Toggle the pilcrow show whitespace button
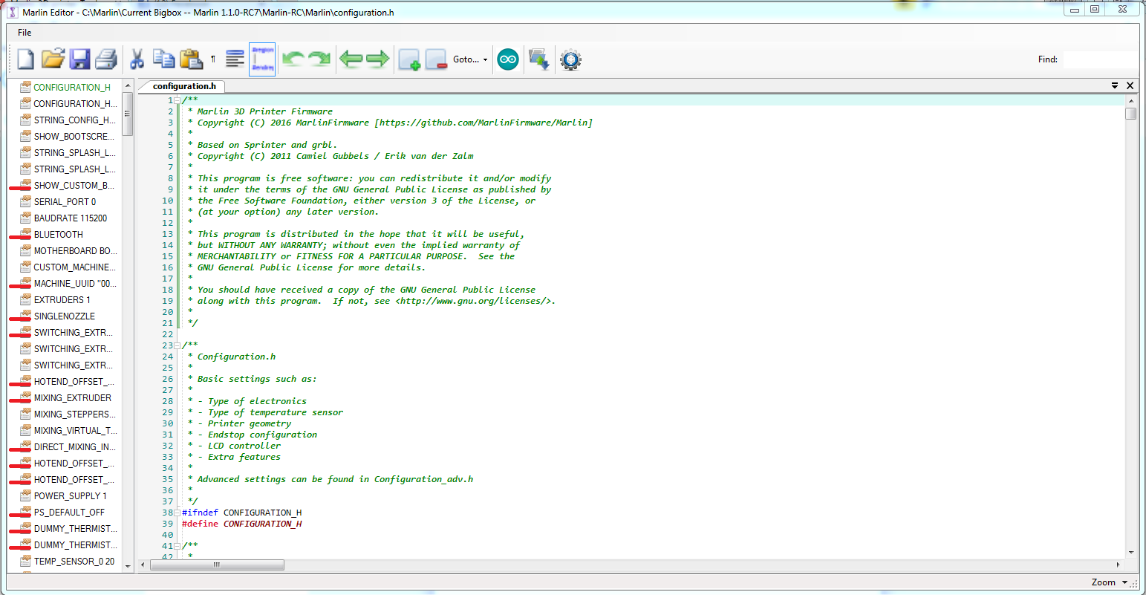The image size is (1146, 595). (213, 59)
